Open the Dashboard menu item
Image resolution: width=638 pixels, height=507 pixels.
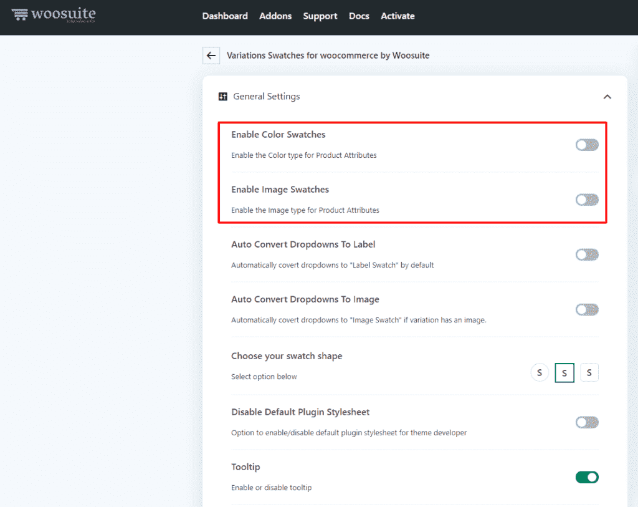coord(225,16)
